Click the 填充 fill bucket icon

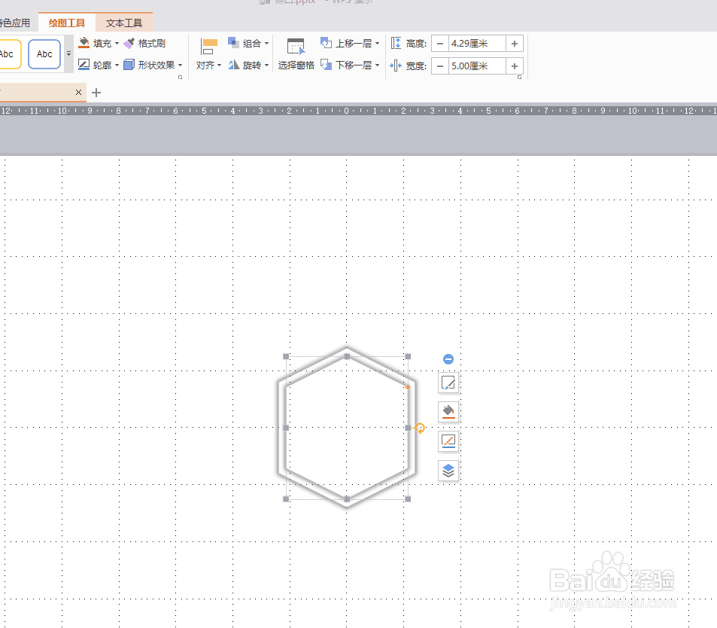[x=82, y=43]
